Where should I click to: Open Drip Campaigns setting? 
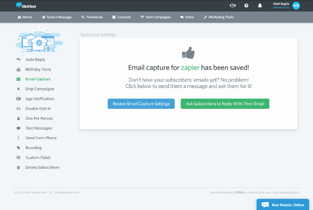pyautogui.click(x=40, y=89)
